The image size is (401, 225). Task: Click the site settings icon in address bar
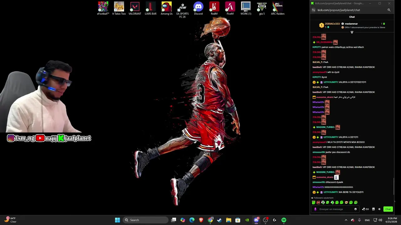point(313,10)
